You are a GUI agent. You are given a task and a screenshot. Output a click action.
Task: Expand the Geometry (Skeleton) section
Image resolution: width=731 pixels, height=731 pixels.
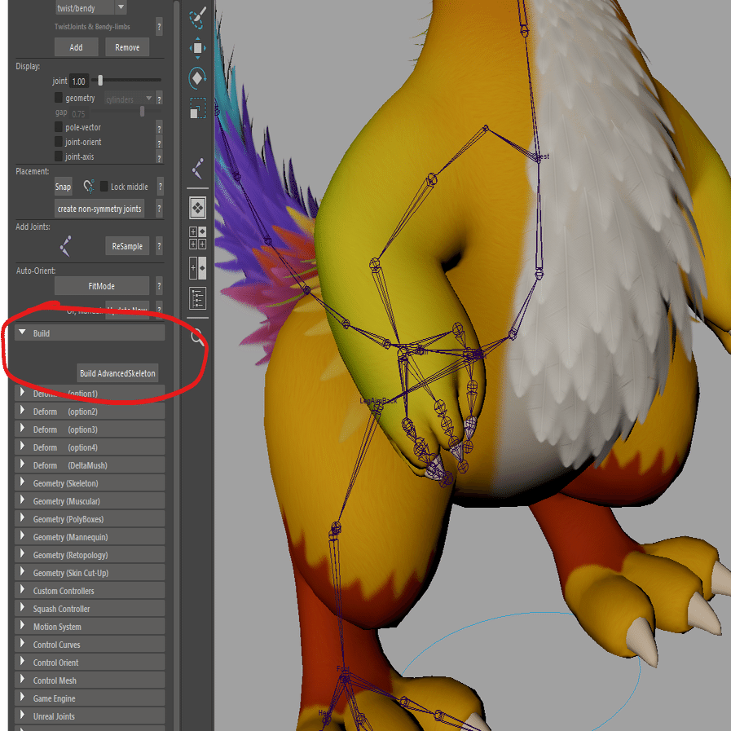(x=90, y=483)
